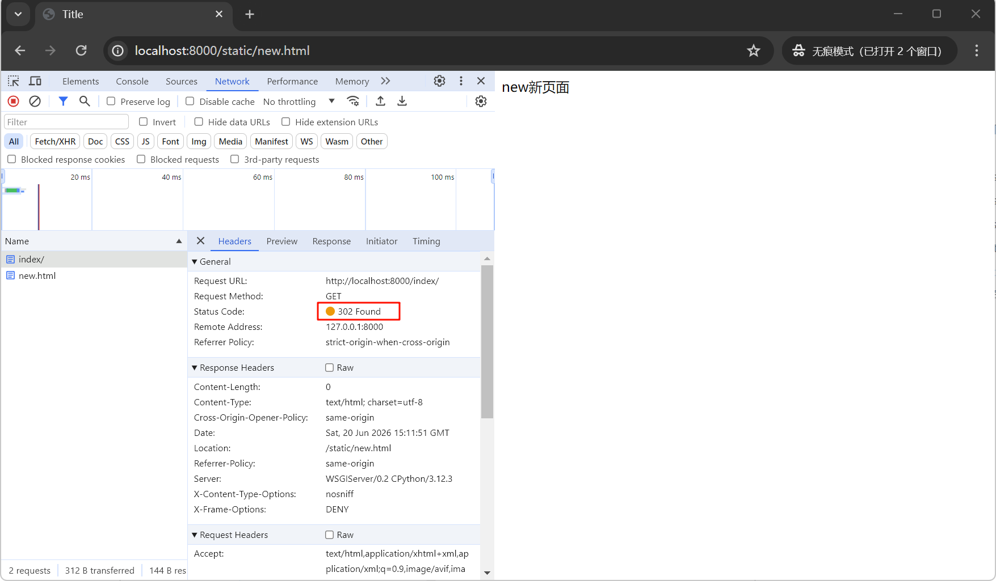Viewport: 996px width, 581px height.
Task: Close the request details pane
Action: (x=200, y=241)
